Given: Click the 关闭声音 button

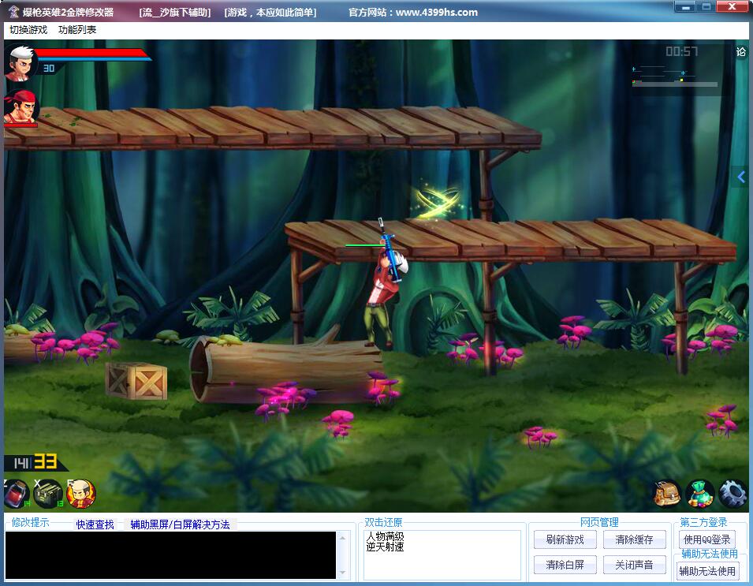Looking at the screenshot, I should pos(634,565).
